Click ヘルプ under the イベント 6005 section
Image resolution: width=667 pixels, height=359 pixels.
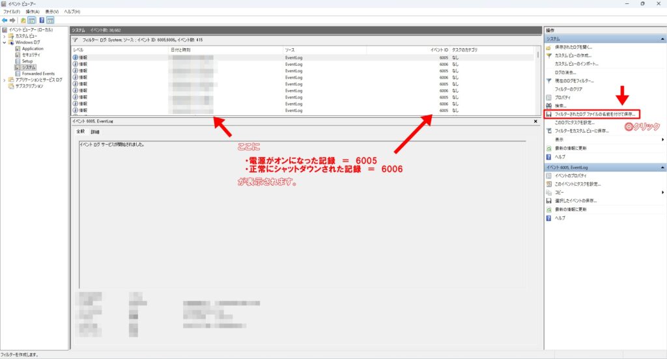click(560, 218)
